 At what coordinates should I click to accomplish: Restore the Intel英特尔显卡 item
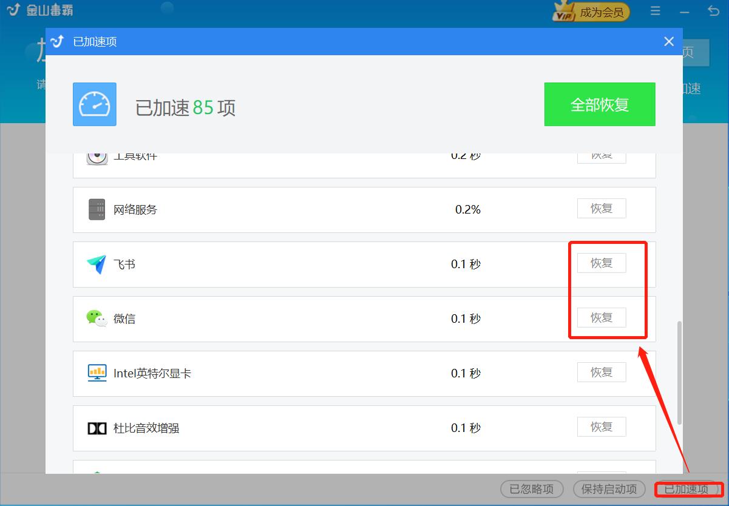[601, 372]
